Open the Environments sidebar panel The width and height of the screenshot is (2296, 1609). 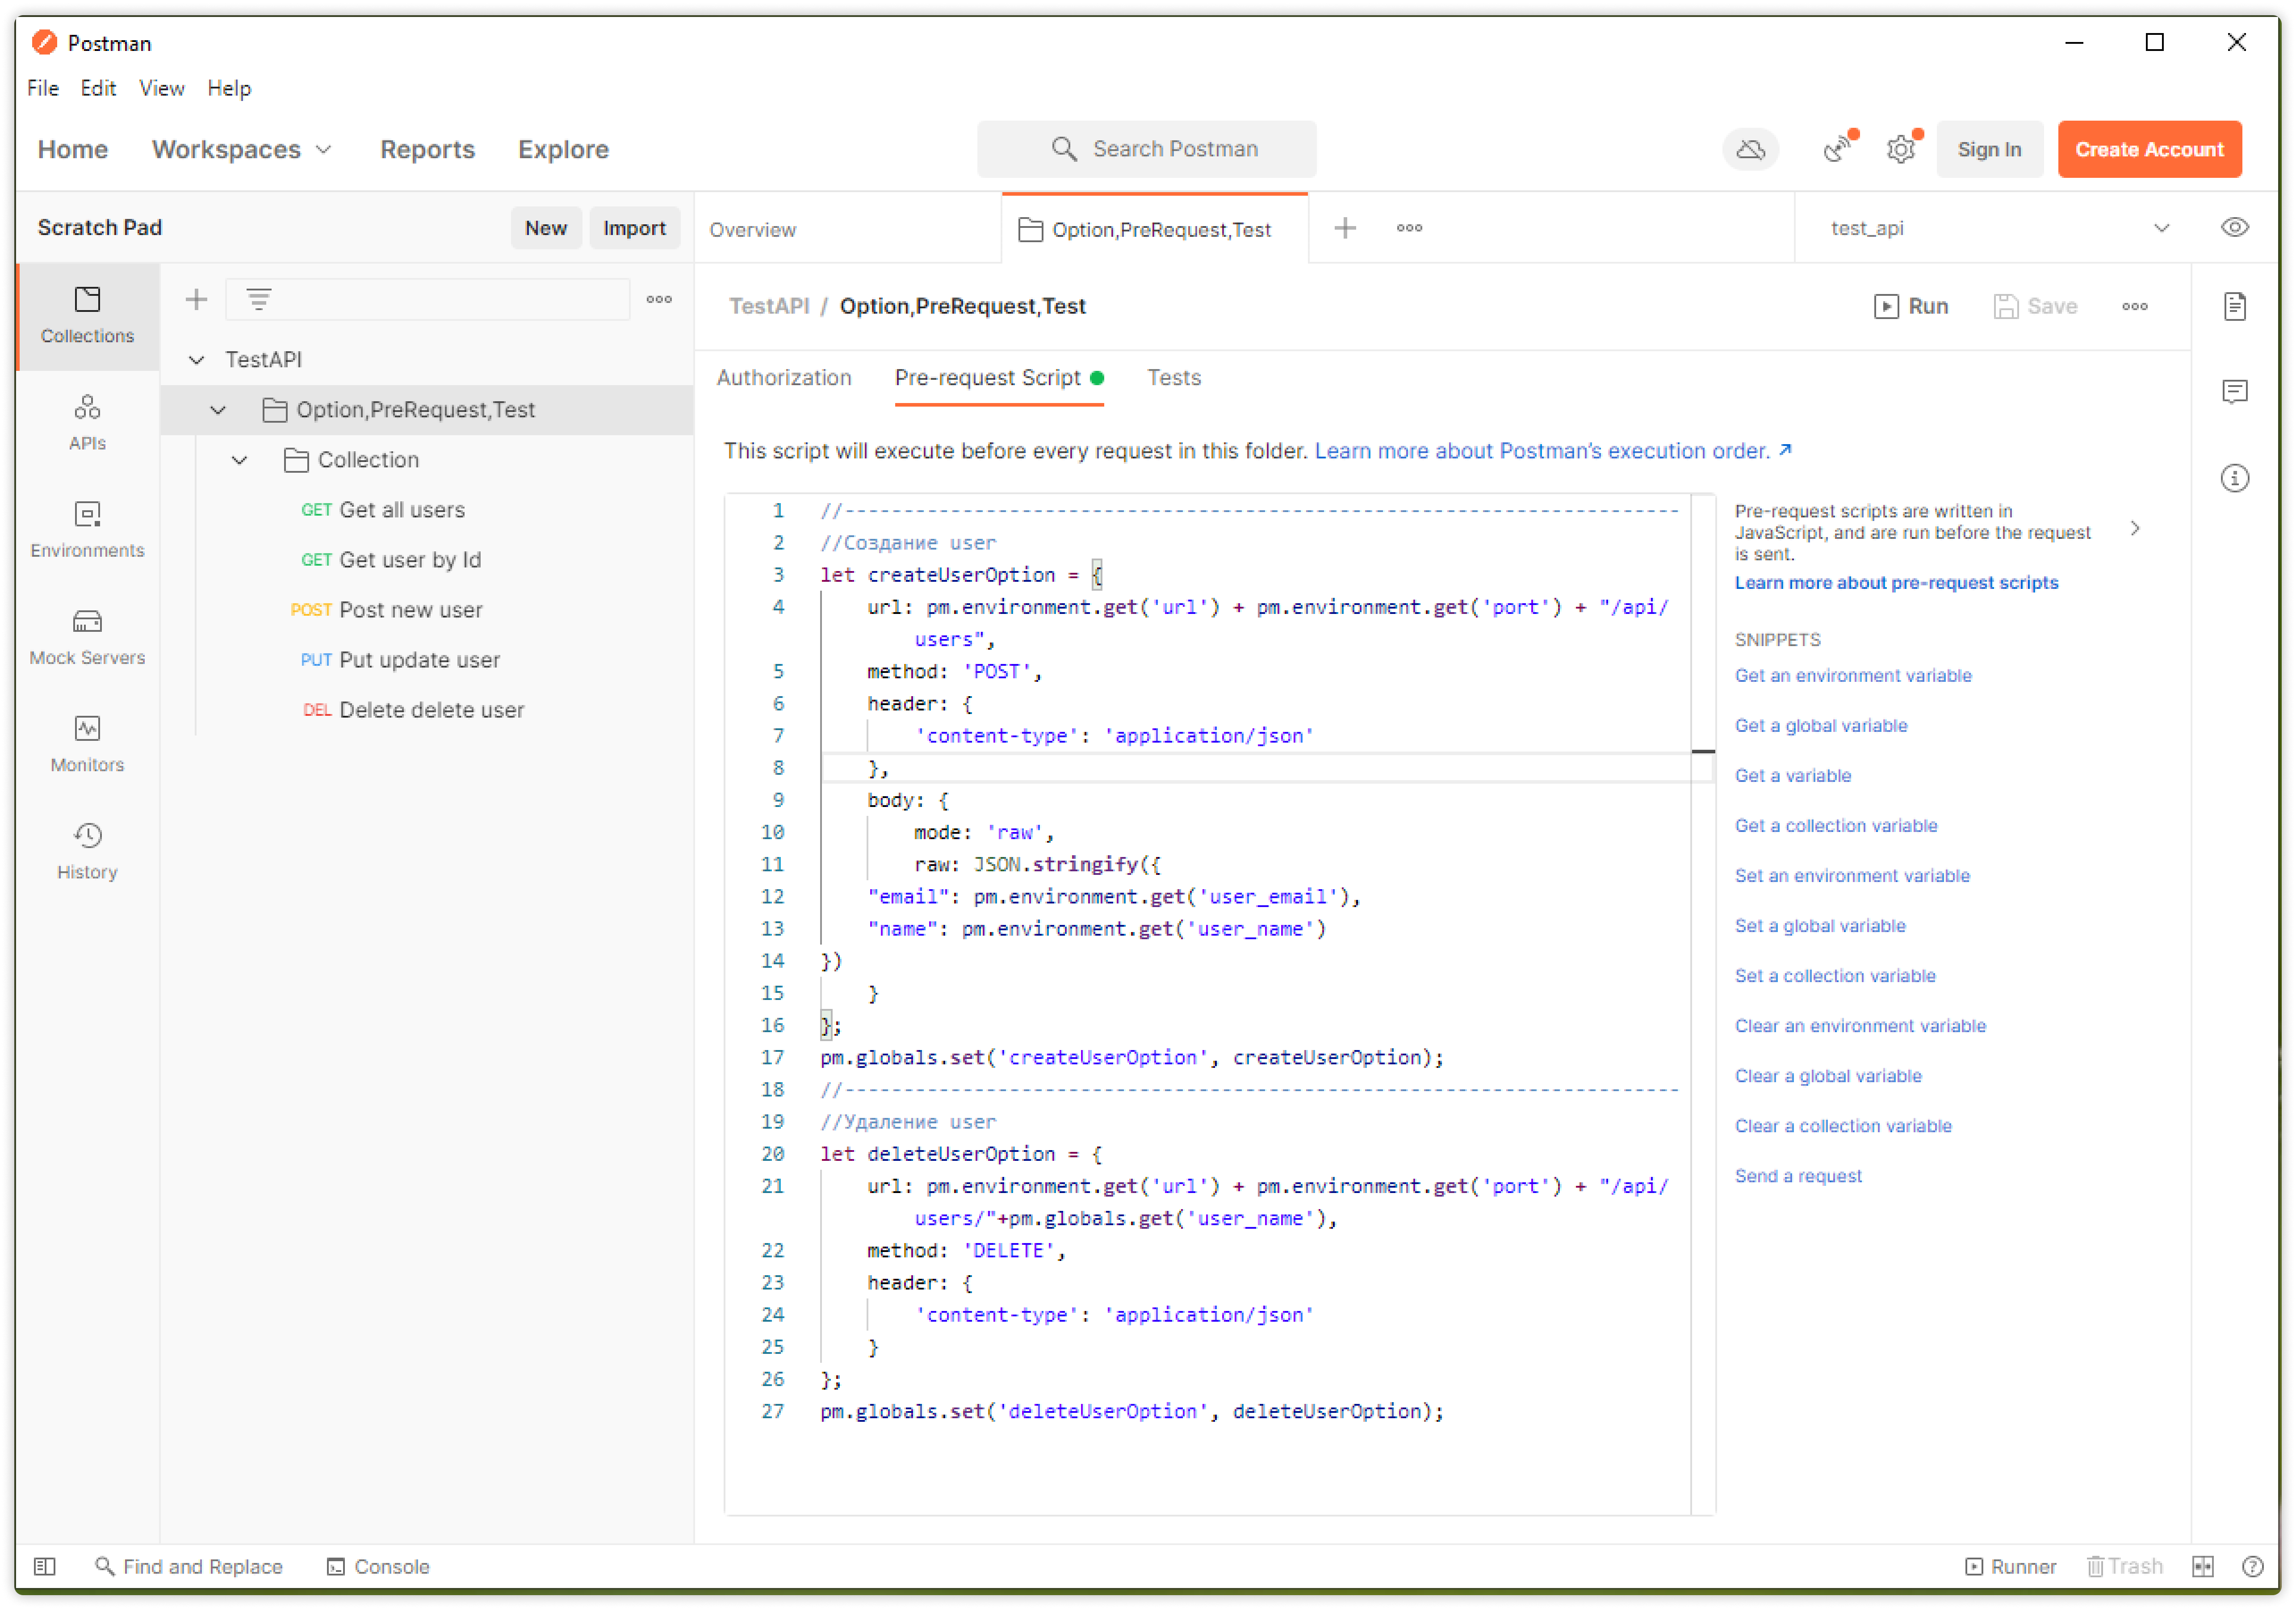click(x=87, y=529)
